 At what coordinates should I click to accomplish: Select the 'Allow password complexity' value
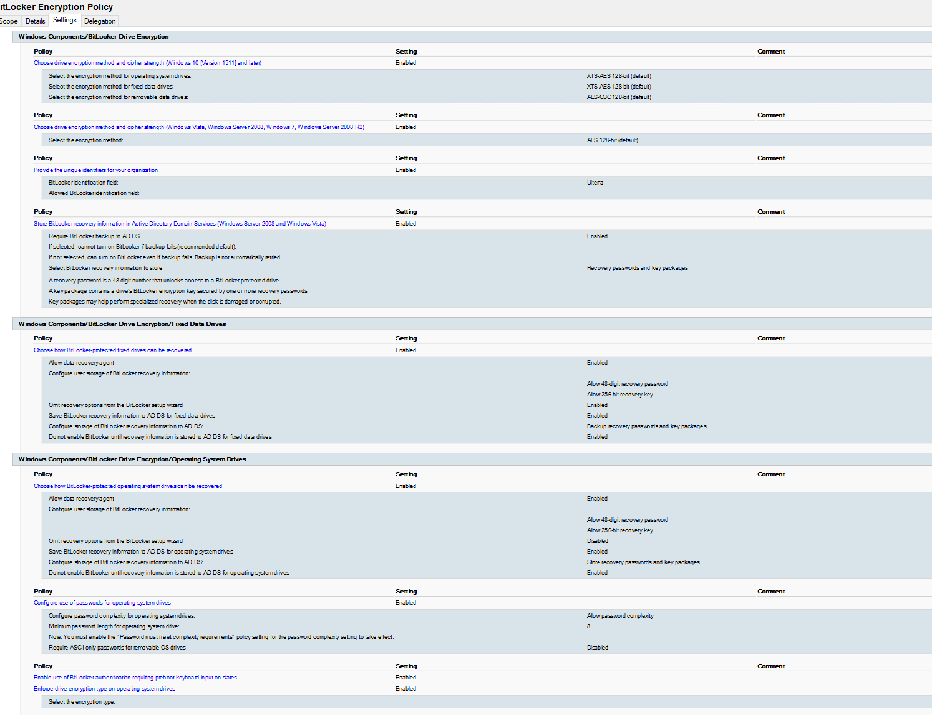[620, 616]
